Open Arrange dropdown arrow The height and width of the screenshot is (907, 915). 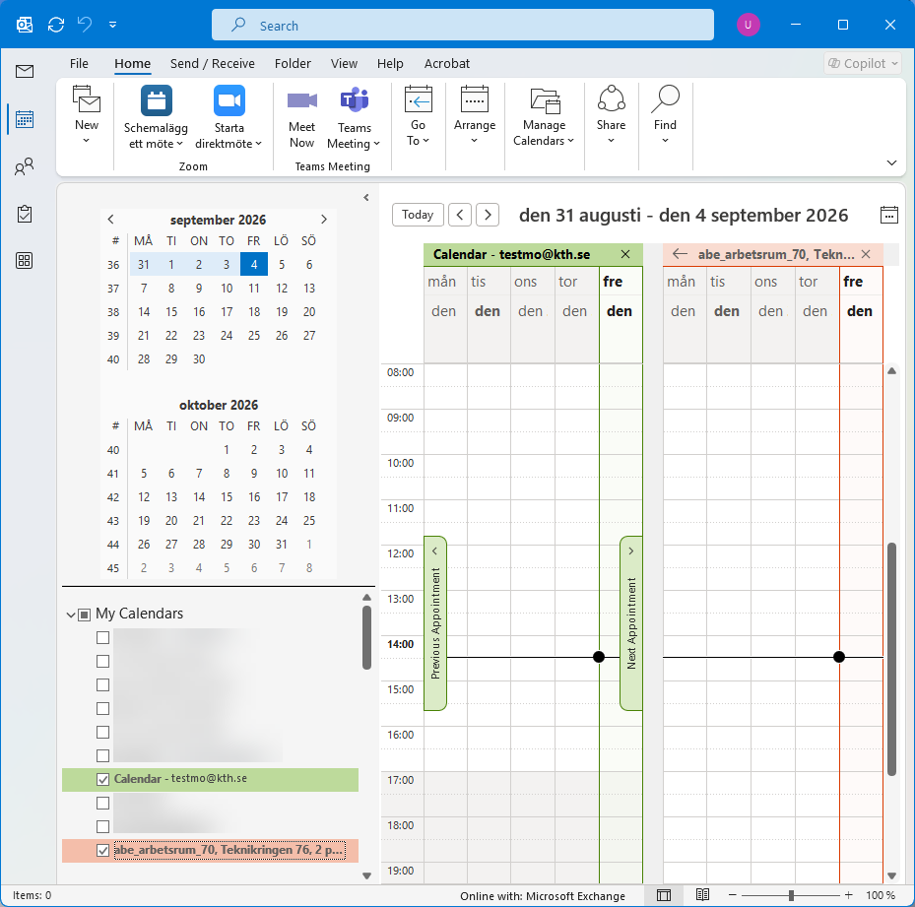click(x=475, y=141)
